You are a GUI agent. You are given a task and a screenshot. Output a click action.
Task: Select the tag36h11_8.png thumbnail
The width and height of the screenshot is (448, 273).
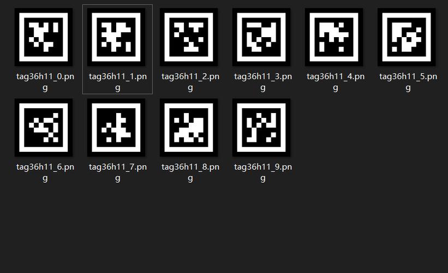189,128
